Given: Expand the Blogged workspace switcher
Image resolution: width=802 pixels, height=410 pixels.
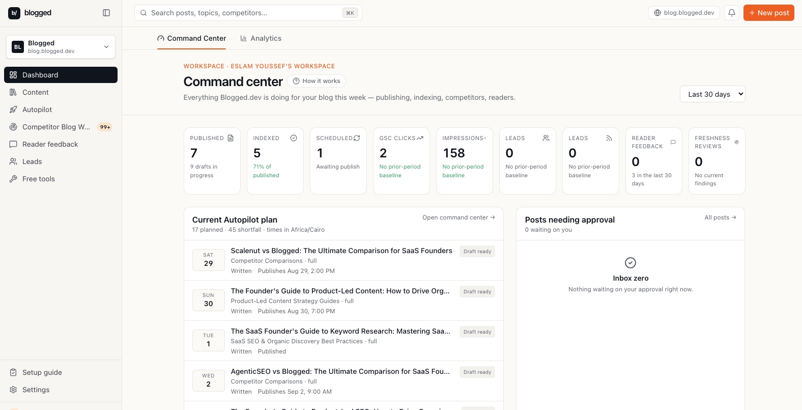Looking at the screenshot, I should click(x=61, y=47).
